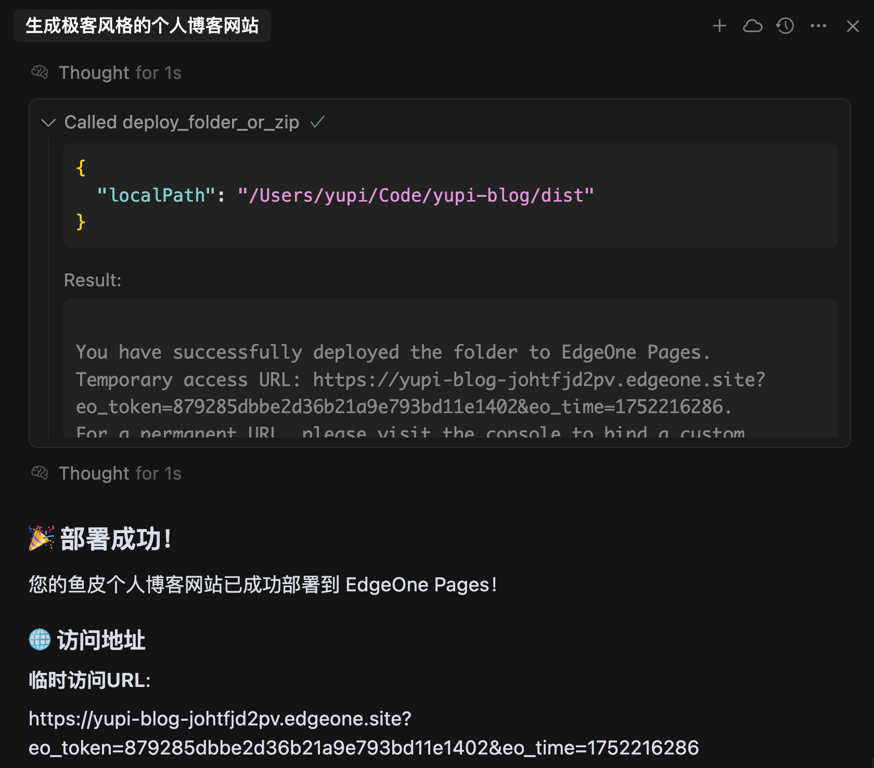Click the path "/Users/yupi/Code/yupi-blog/dist" value
This screenshot has height=768, width=874.
416,195
